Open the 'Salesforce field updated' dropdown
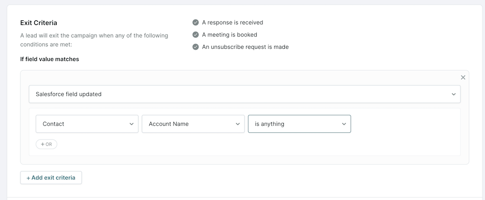Image resolution: width=485 pixels, height=200 pixels. [245, 94]
